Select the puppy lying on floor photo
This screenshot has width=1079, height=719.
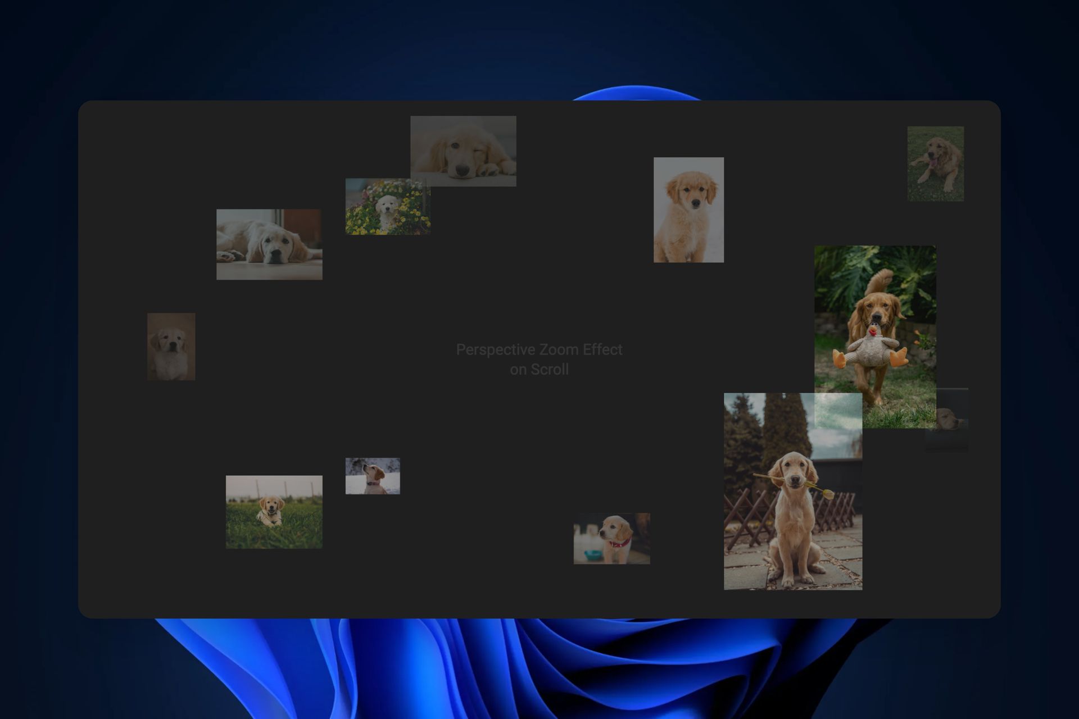(269, 244)
